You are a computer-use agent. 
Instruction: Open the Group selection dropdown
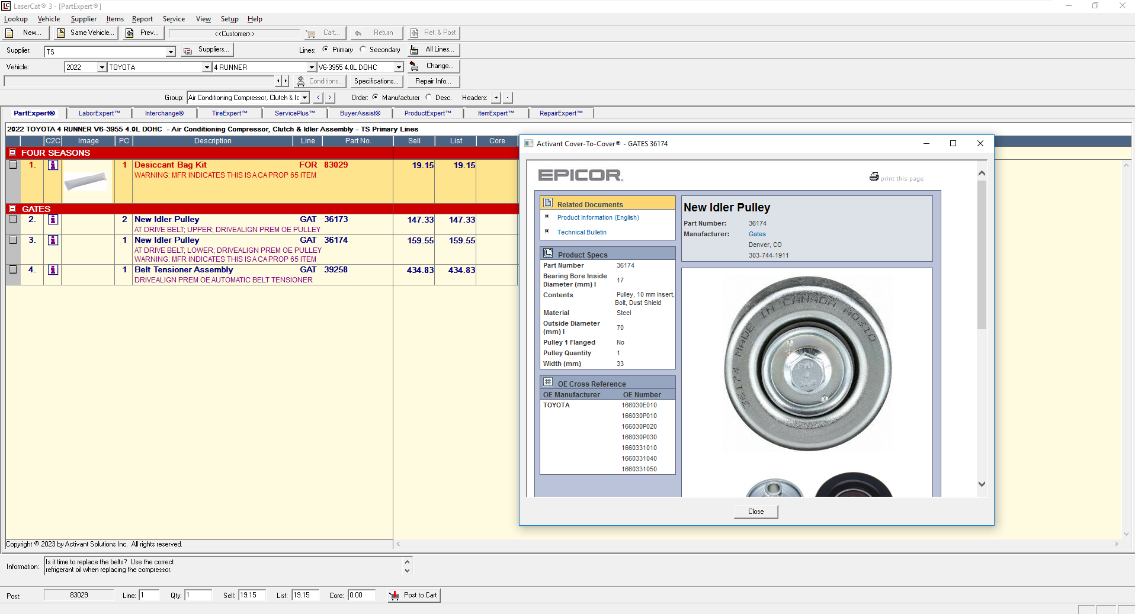click(304, 97)
